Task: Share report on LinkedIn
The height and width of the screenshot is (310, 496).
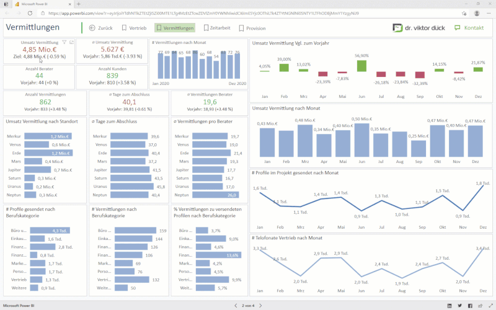Action: click(x=449, y=306)
